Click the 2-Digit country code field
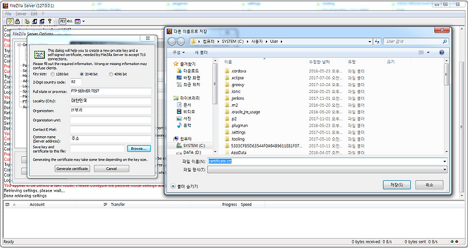Viewport: 468px width, 248px height. click(x=76, y=82)
